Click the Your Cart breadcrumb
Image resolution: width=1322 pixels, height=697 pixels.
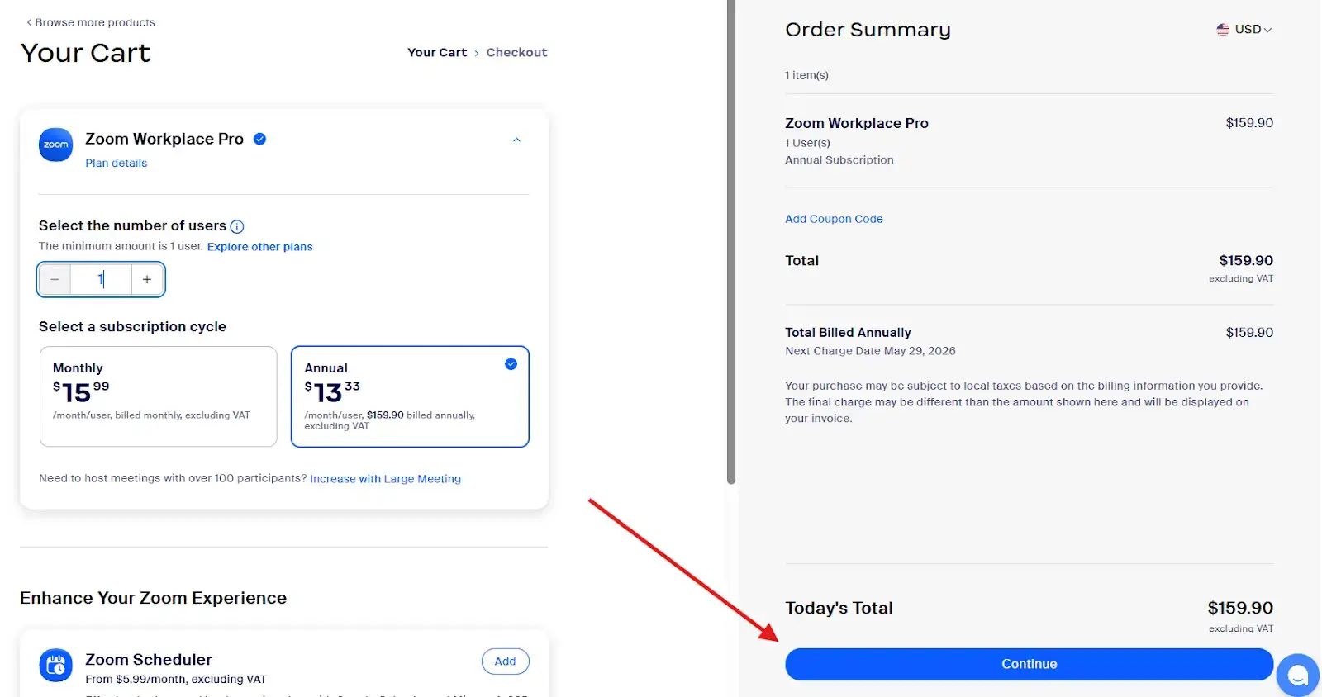coord(437,52)
